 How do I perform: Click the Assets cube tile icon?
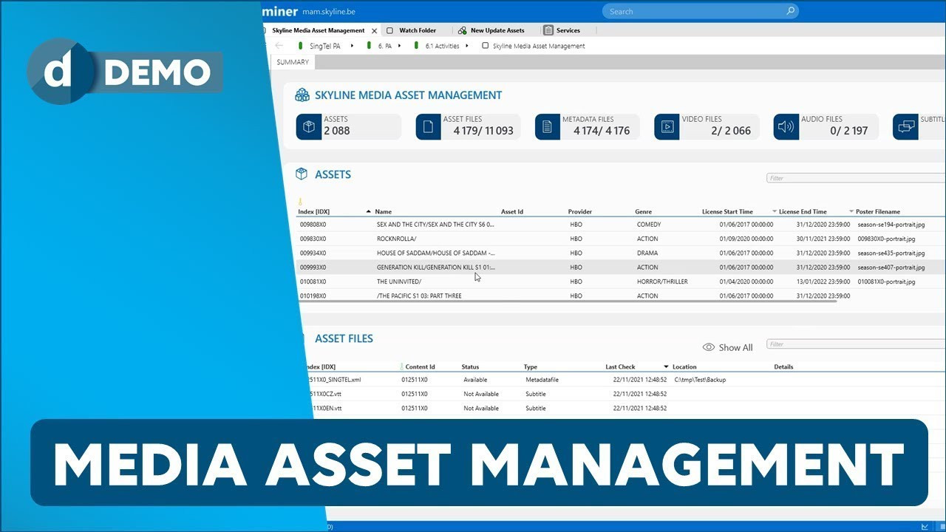coord(309,126)
